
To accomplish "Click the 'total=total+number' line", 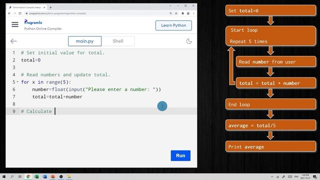I will (57, 96).
